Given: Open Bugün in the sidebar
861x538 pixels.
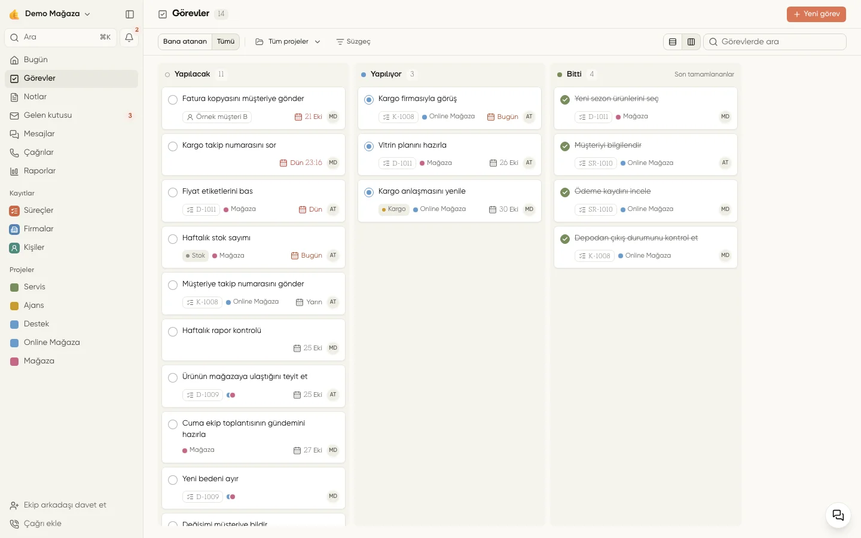Looking at the screenshot, I should [x=72, y=60].
